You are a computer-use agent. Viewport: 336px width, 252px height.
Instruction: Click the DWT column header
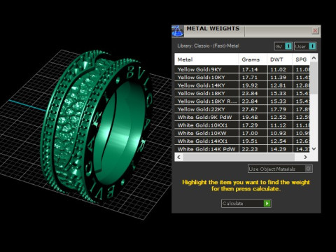[x=279, y=59]
